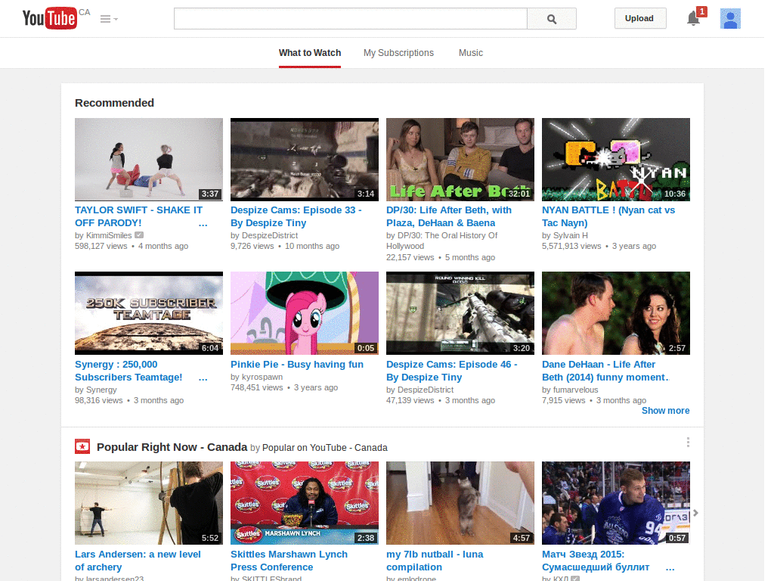774x581 pixels.
Task: Click Skittles Marshawn Lynch Press Conference title
Action: coord(289,561)
